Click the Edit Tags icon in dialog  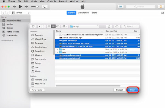click(117, 26)
